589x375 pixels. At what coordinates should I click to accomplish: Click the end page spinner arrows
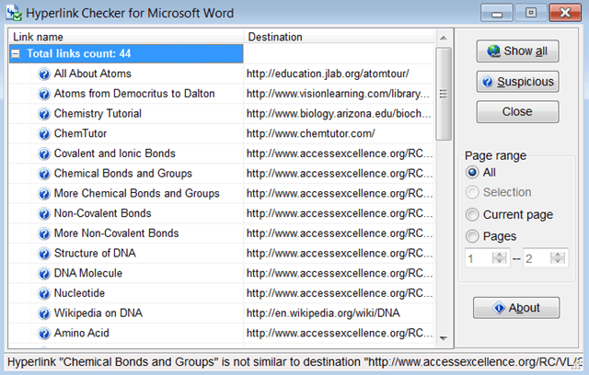(x=558, y=258)
